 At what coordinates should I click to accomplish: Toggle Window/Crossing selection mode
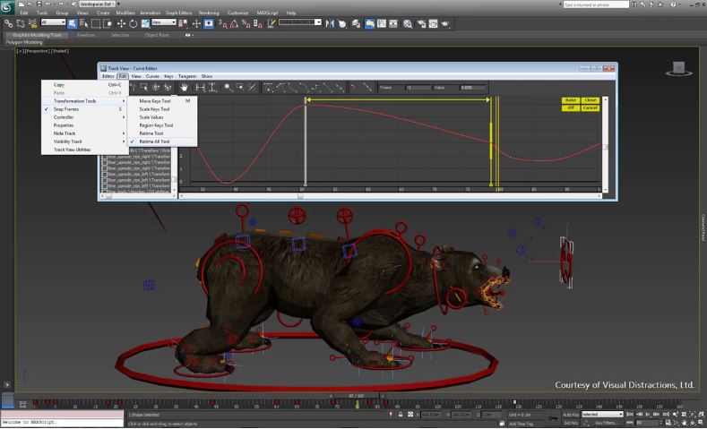(x=108, y=23)
